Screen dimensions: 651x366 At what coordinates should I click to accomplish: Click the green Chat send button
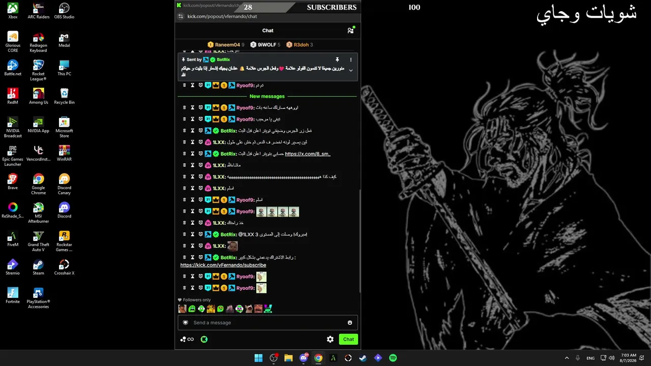[x=348, y=339]
